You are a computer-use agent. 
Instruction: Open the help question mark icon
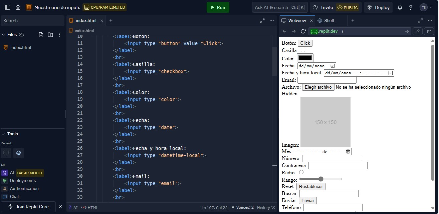[x=411, y=7]
